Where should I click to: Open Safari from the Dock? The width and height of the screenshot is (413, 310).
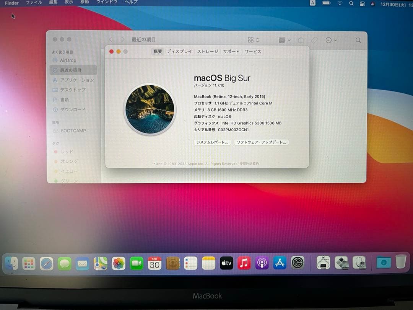(47, 263)
